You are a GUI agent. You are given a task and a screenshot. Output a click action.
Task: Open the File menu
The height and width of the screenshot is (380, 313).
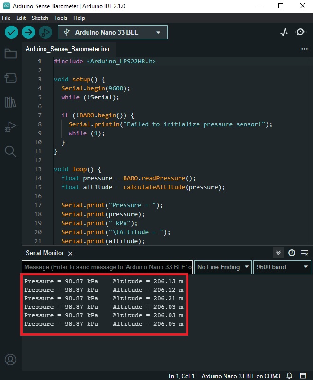point(6,18)
